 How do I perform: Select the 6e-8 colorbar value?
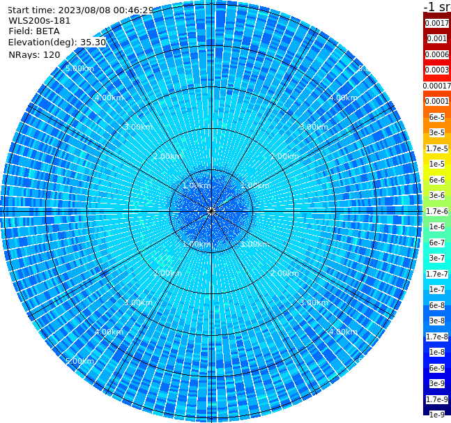[x=437, y=305]
